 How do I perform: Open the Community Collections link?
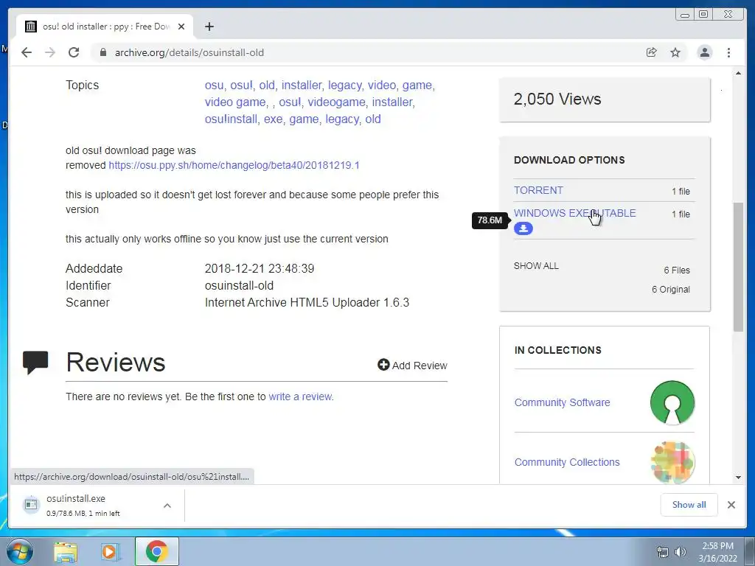coord(567,462)
